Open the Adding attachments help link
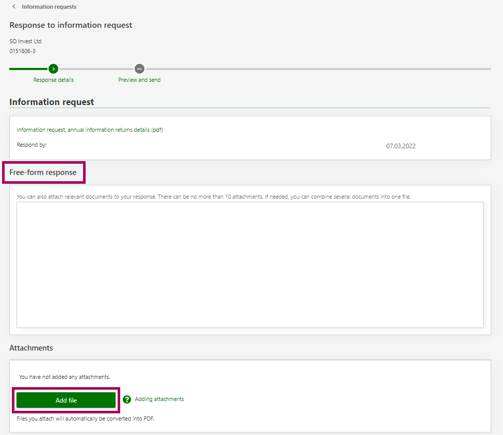The height and width of the screenshot is (435, 503). pyautogui.click(x=159, y=399)
